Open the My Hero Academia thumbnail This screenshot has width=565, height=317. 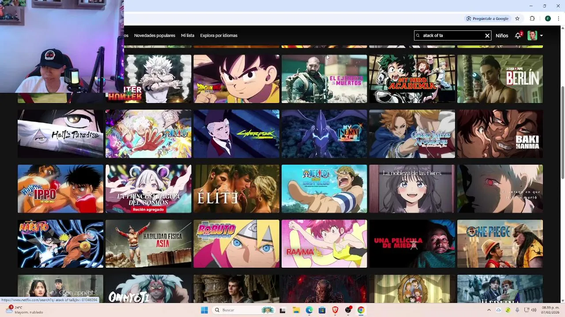pos(412,79)
